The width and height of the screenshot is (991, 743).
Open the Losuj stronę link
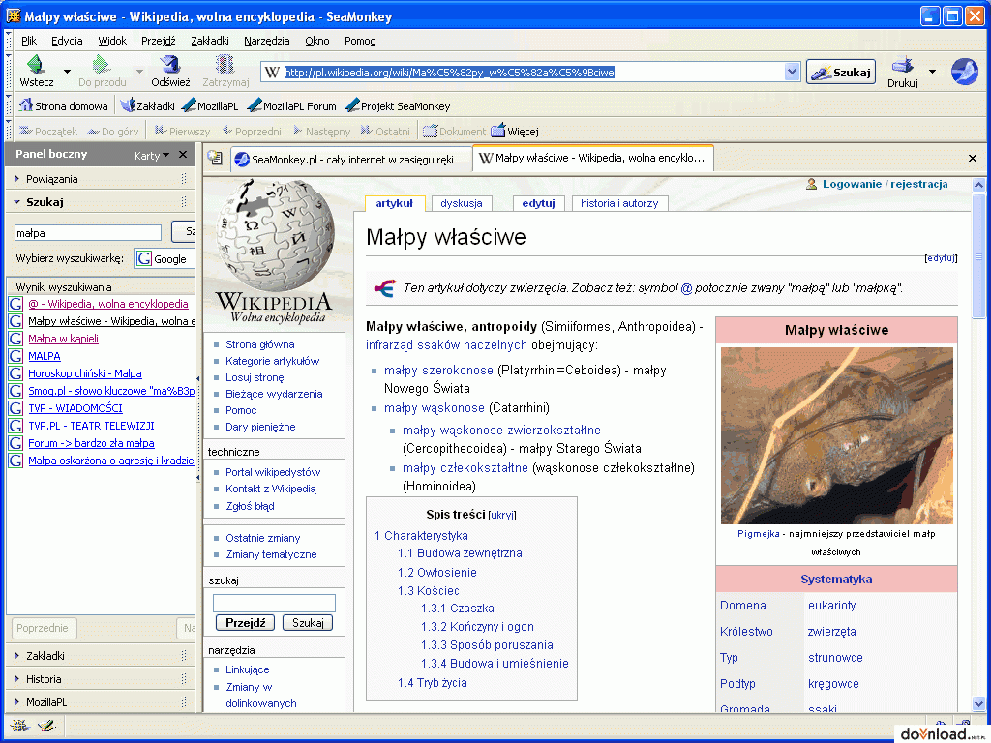(255, 377)
